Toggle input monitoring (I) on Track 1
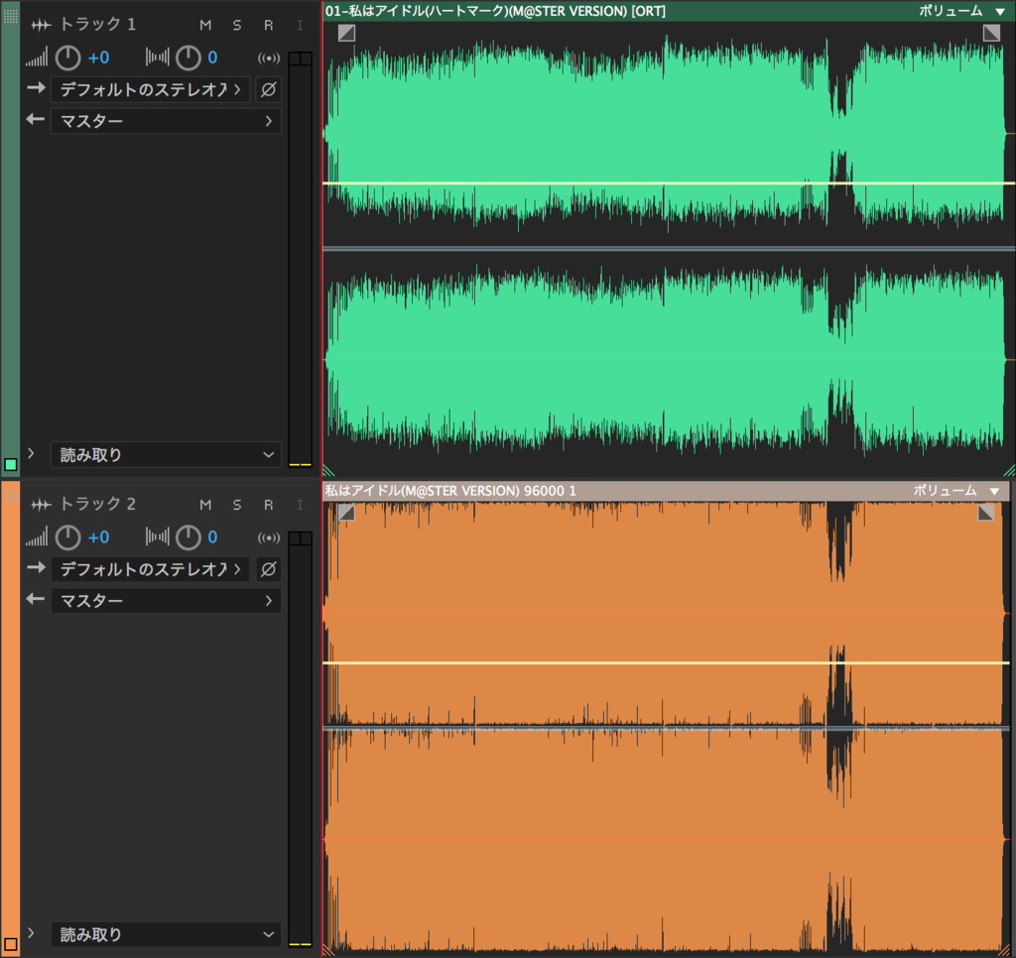1016x958 pixels. [300, 25]
